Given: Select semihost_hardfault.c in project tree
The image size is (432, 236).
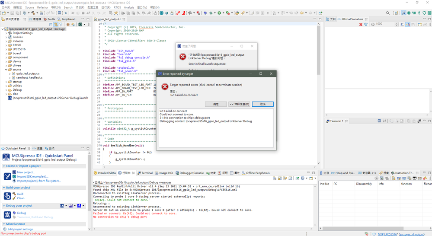Looking at the screenshot, I should tap(29, 78).
